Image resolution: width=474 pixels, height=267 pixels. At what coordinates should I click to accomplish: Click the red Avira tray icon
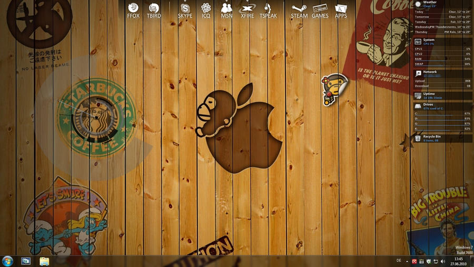pos(414,261)
